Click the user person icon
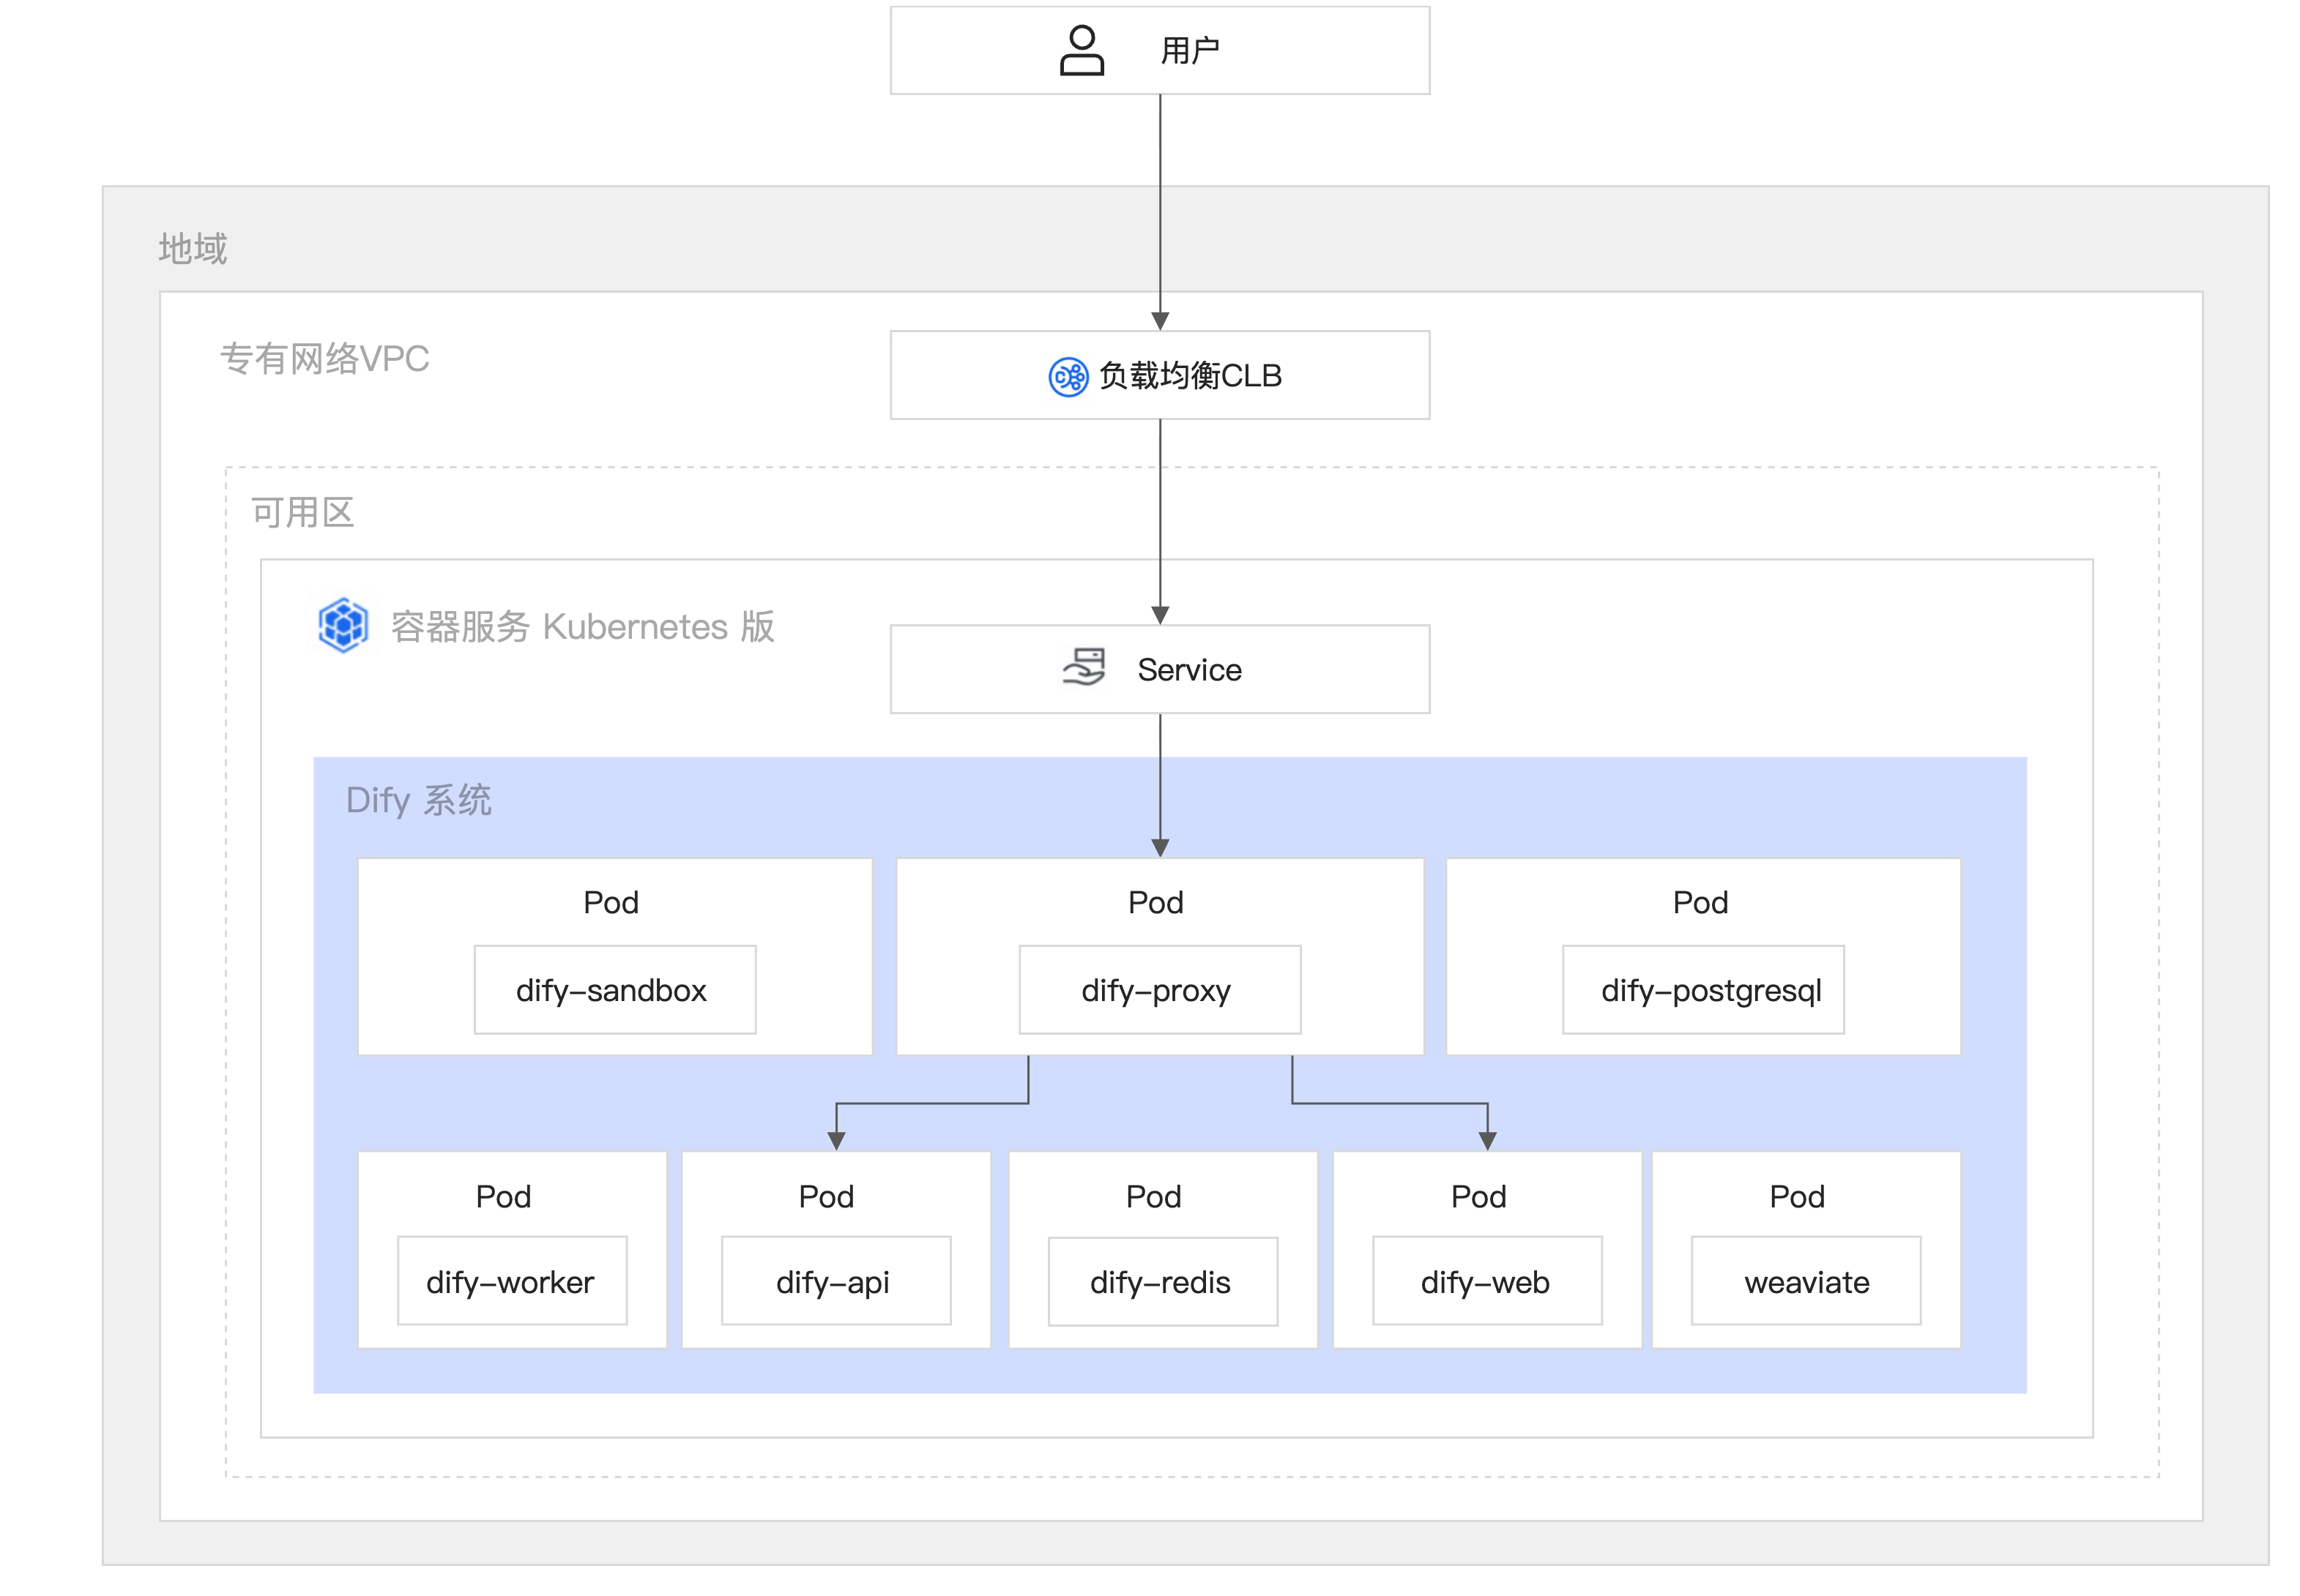The width and height of the screenshot is (2300, 1596). tap(1082, 51)
